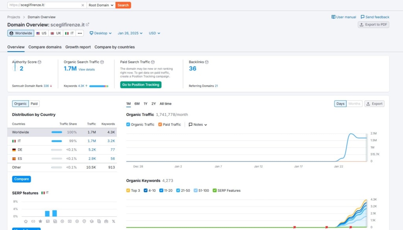Viewport: 403px width, 230px height.
Task: Toggle the 11-20 positions checkbox
Action: click(161, 190)
